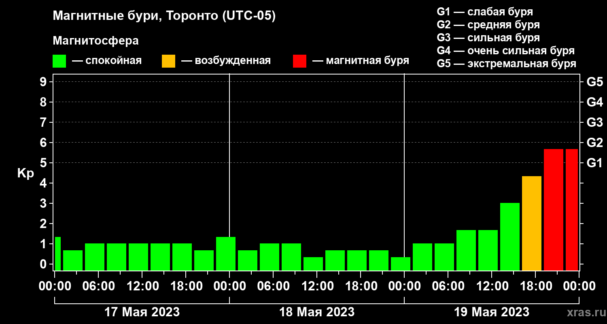Click the '18 Мая 2023' date label
The image size is (607, 324).
click(317, 312)
